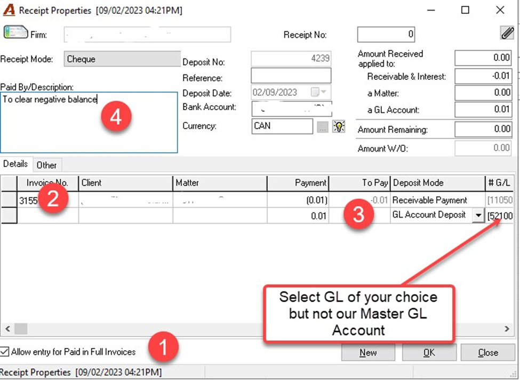Focus the Receipt No input field
This screenshot has height=380, width=520.
coord(386,35)
